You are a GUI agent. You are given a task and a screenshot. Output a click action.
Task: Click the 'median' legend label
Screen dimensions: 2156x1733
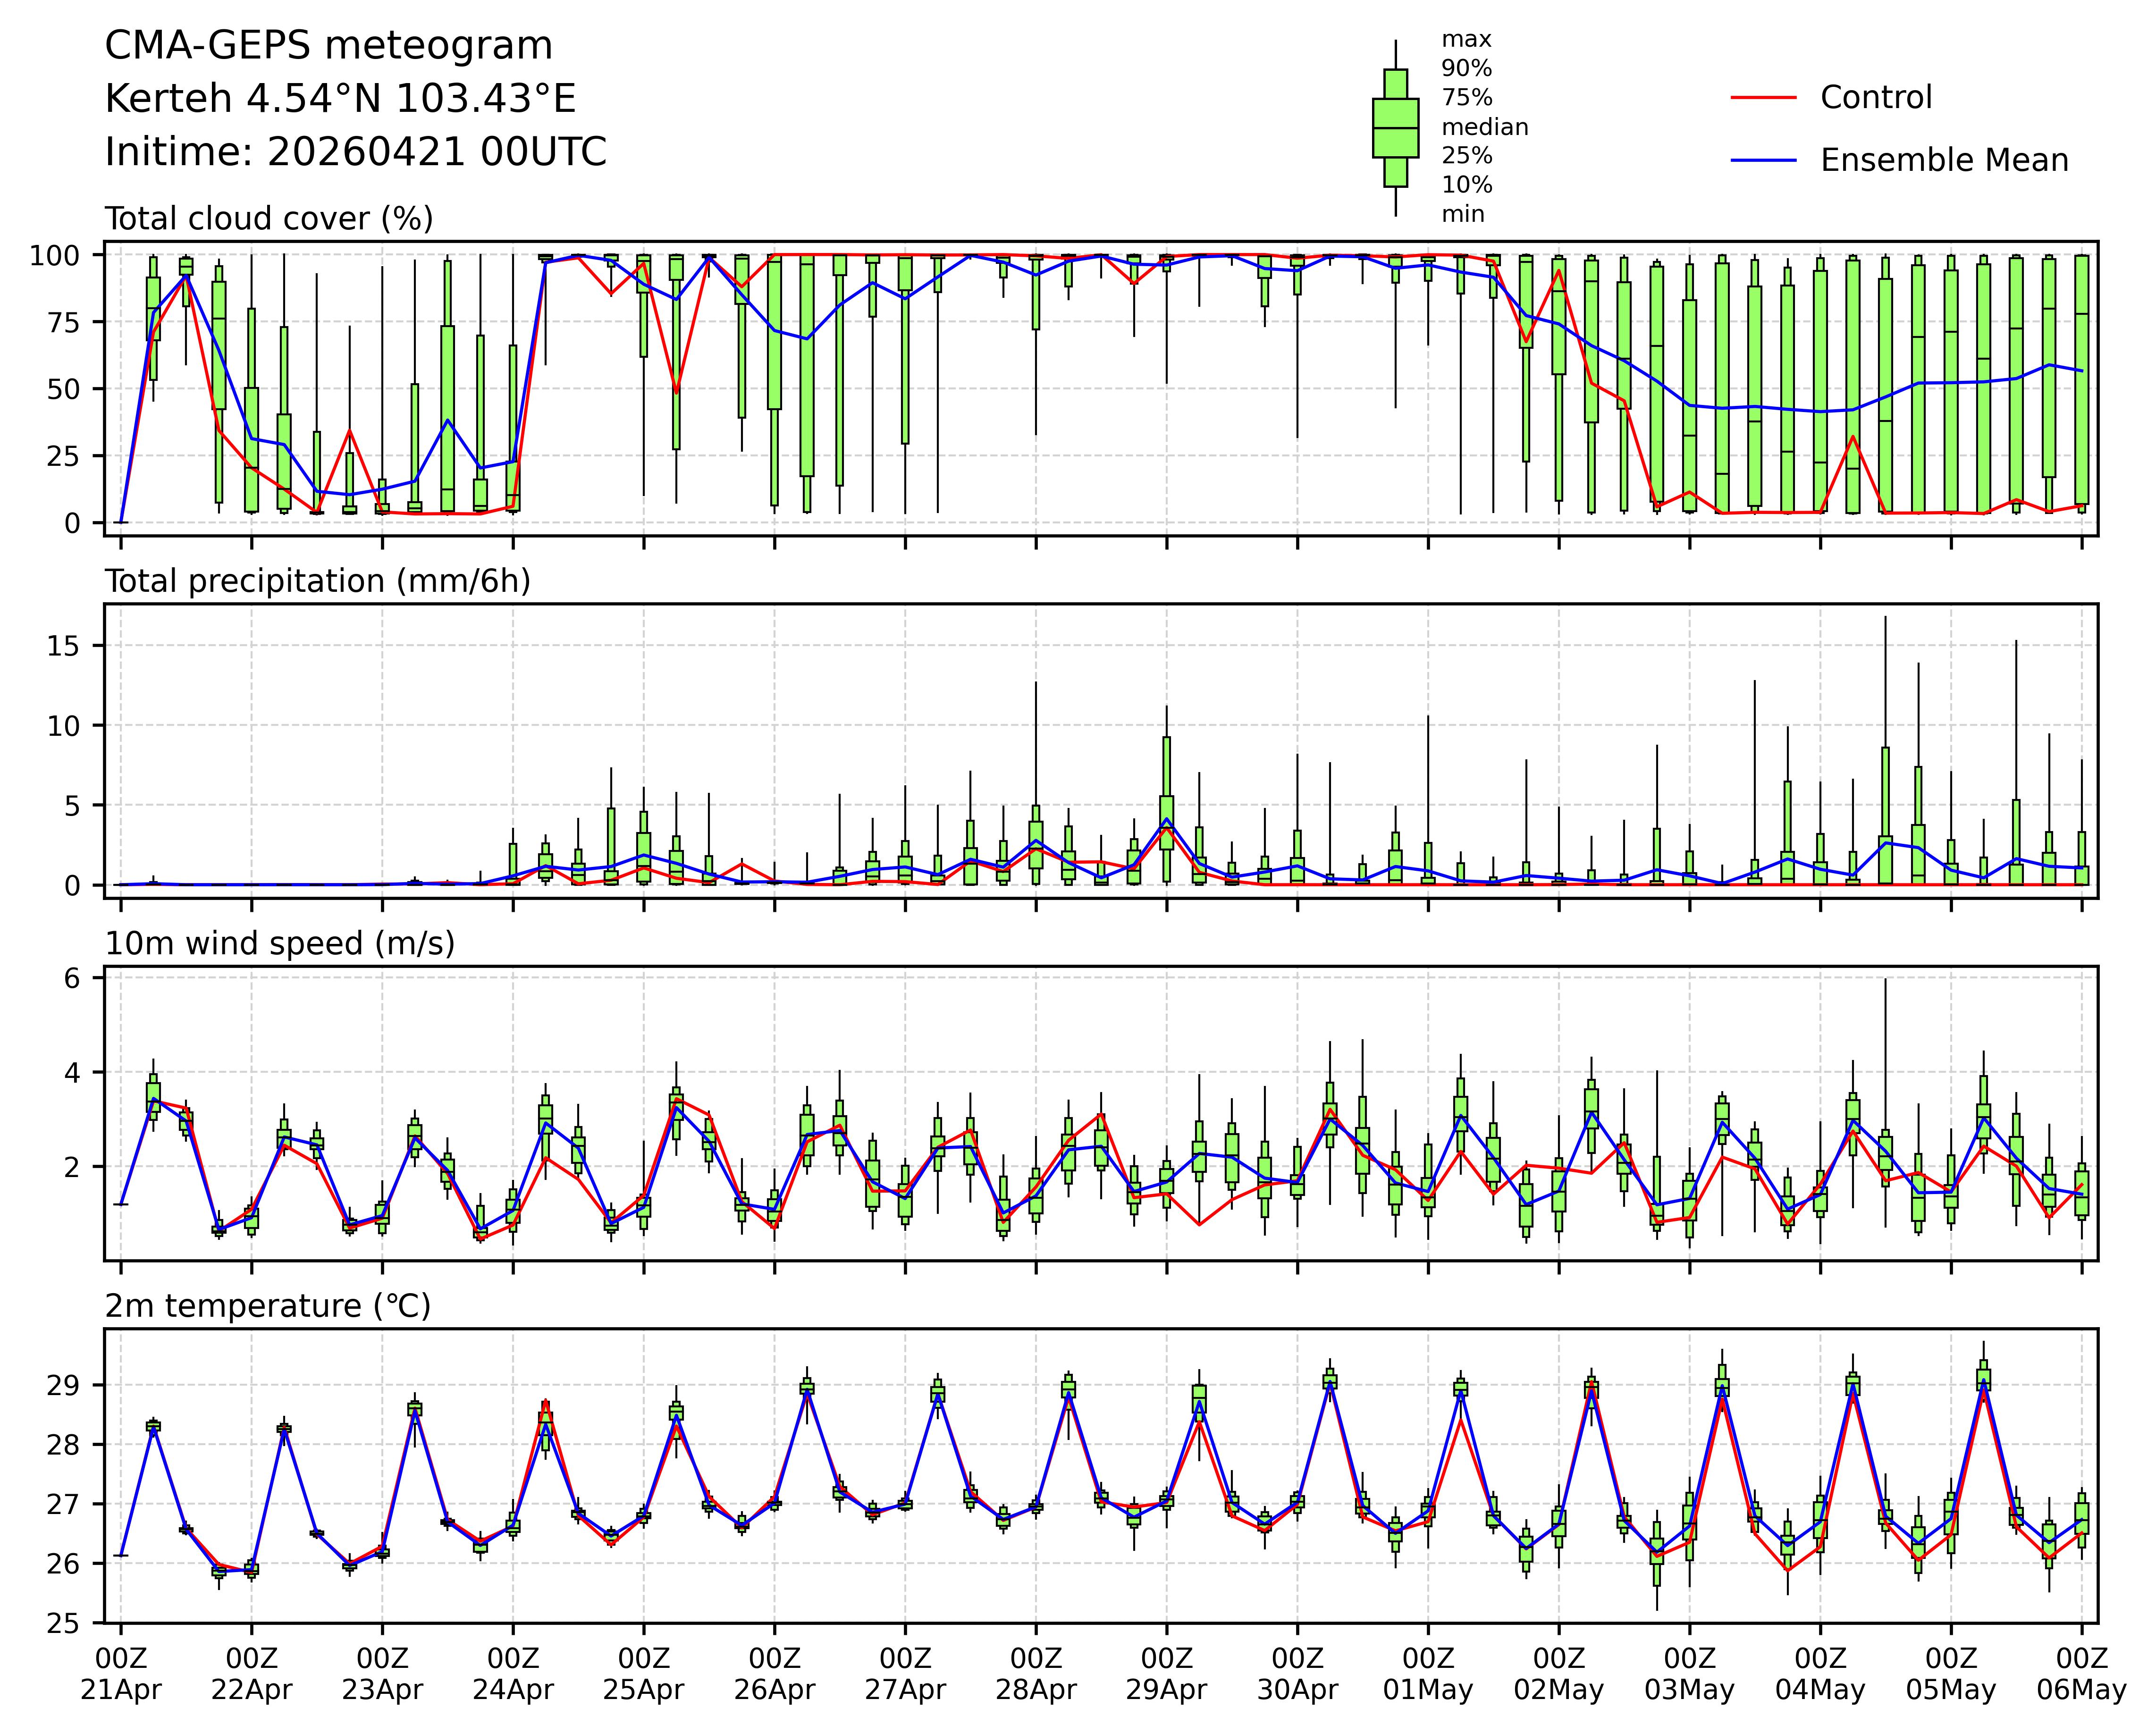pyautogui.click(x=1484, y=127)
